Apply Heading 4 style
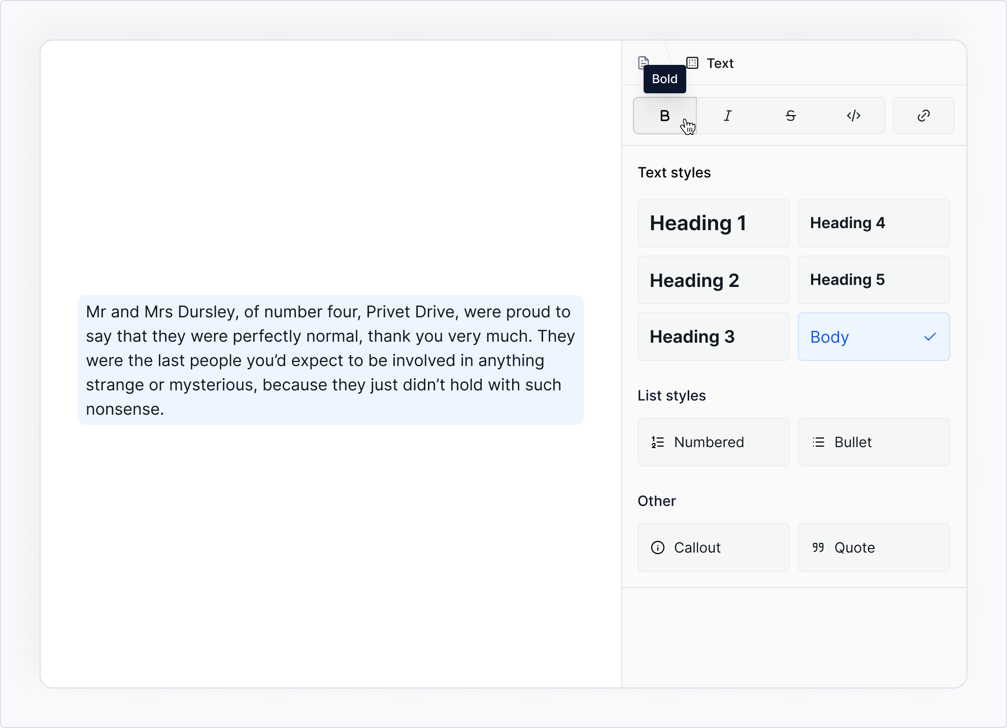Image resolution: width=1007 pixels, height=728 pixels. click(x=874, y=223)
